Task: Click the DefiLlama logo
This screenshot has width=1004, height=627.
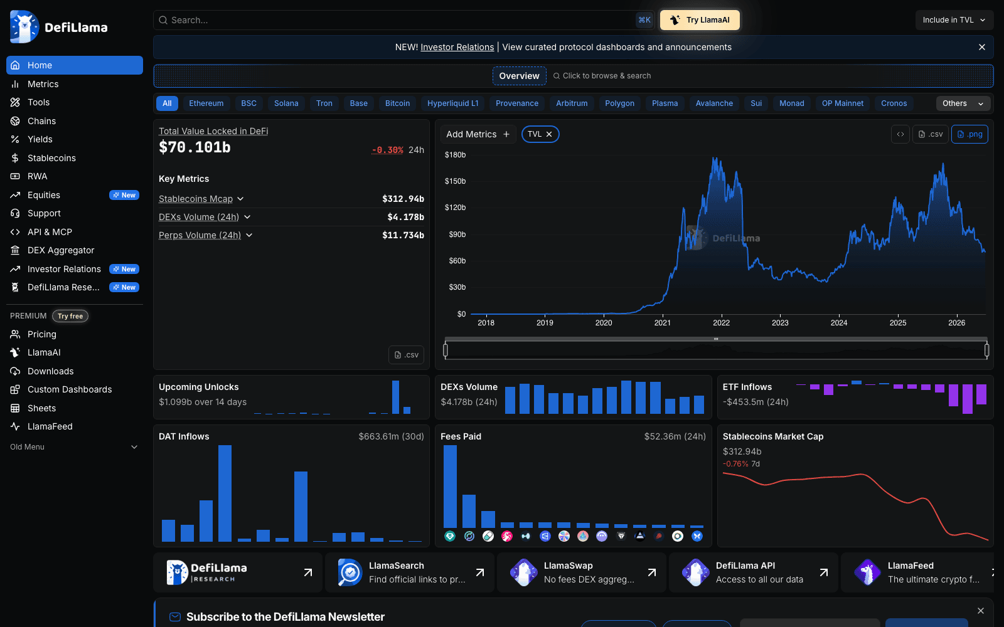Action: click(x=59, y=27)
